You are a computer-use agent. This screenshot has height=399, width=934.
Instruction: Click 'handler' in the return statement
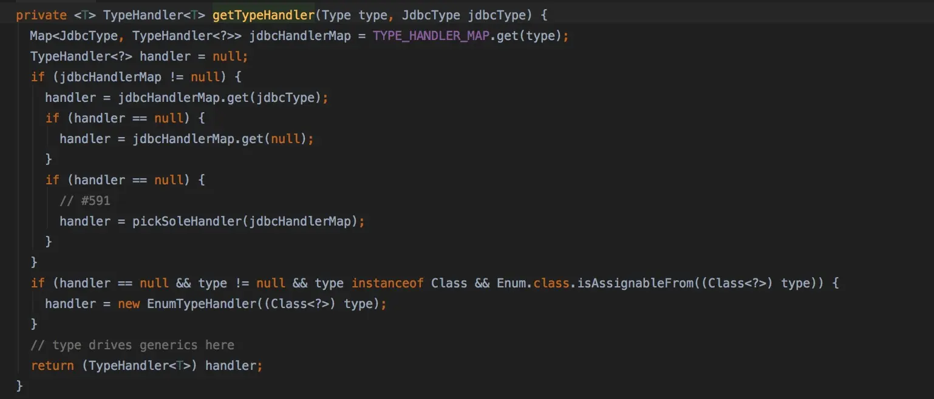tap(231, 366)
